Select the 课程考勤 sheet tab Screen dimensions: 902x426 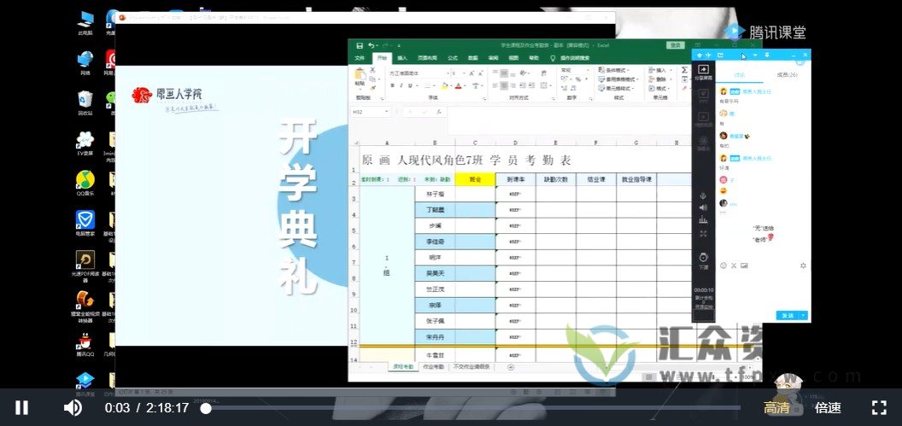coord(402,366)
